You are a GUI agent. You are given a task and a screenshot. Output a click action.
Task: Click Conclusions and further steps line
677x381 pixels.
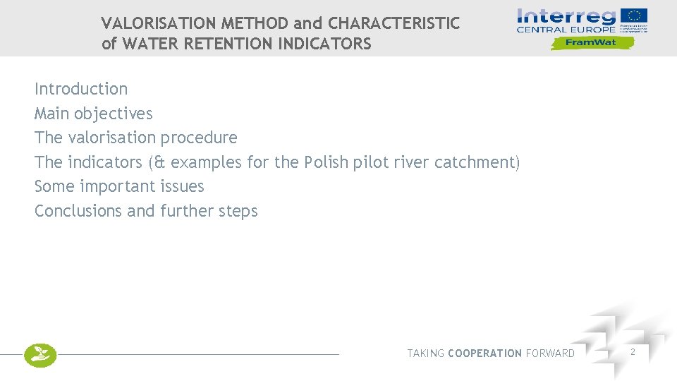[146, 211]
